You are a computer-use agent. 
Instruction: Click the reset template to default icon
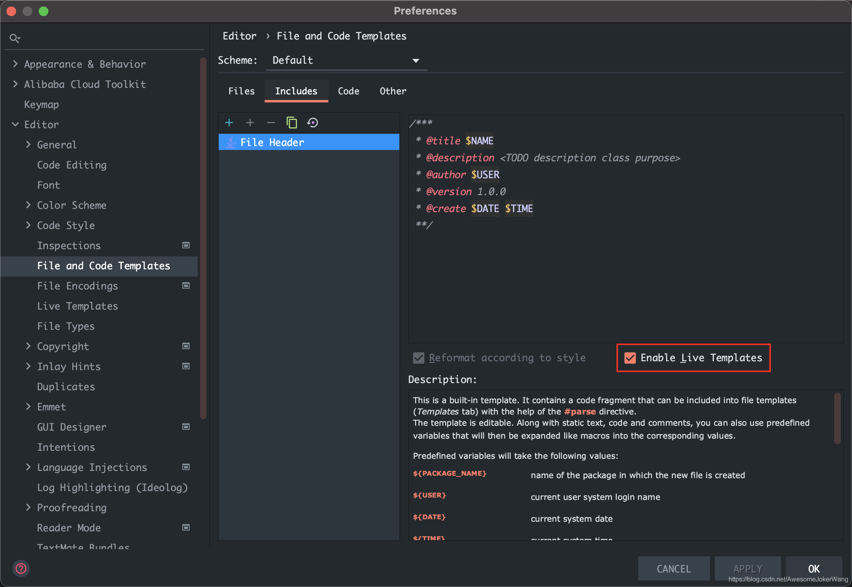coord(313,122)
